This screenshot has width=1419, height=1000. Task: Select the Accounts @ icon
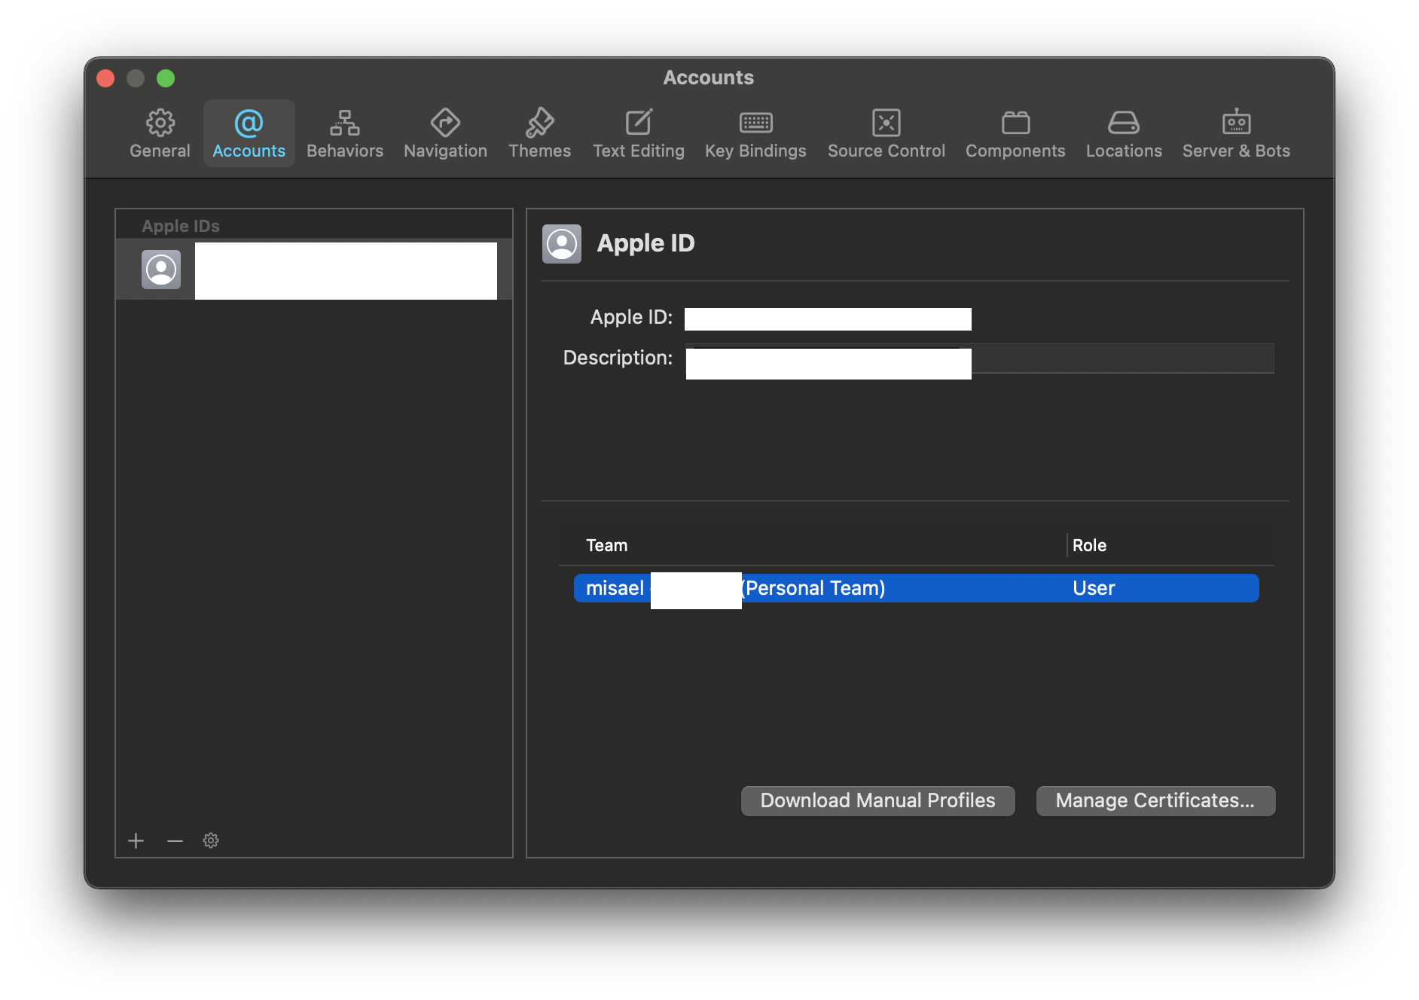[249, 123]
